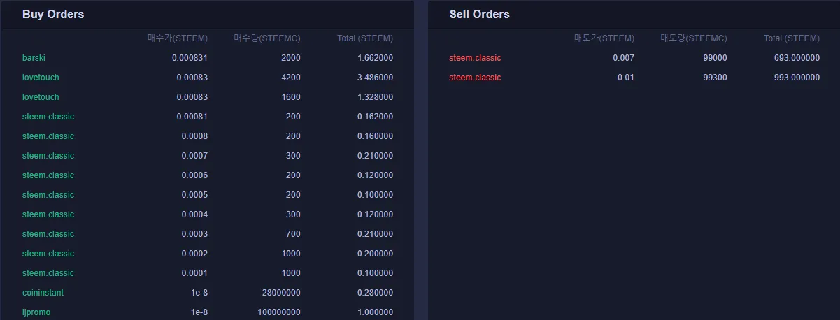Click the Sell Orders panel heading

479,14
